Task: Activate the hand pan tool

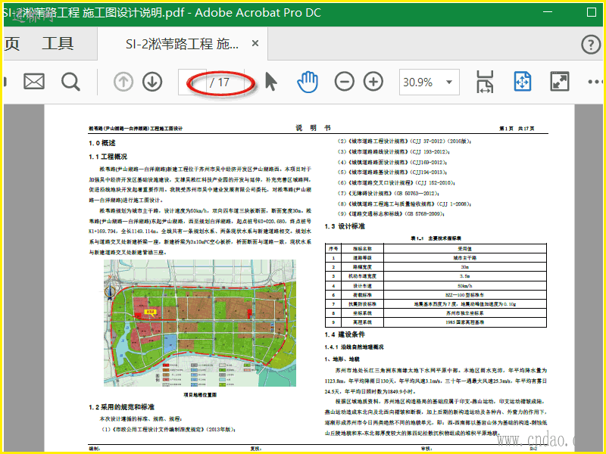Action: click(308, 82)
